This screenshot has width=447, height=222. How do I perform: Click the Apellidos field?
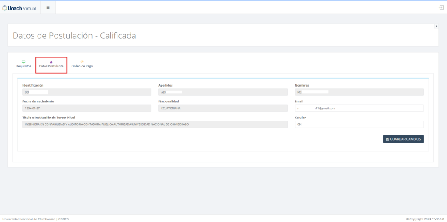223,92
